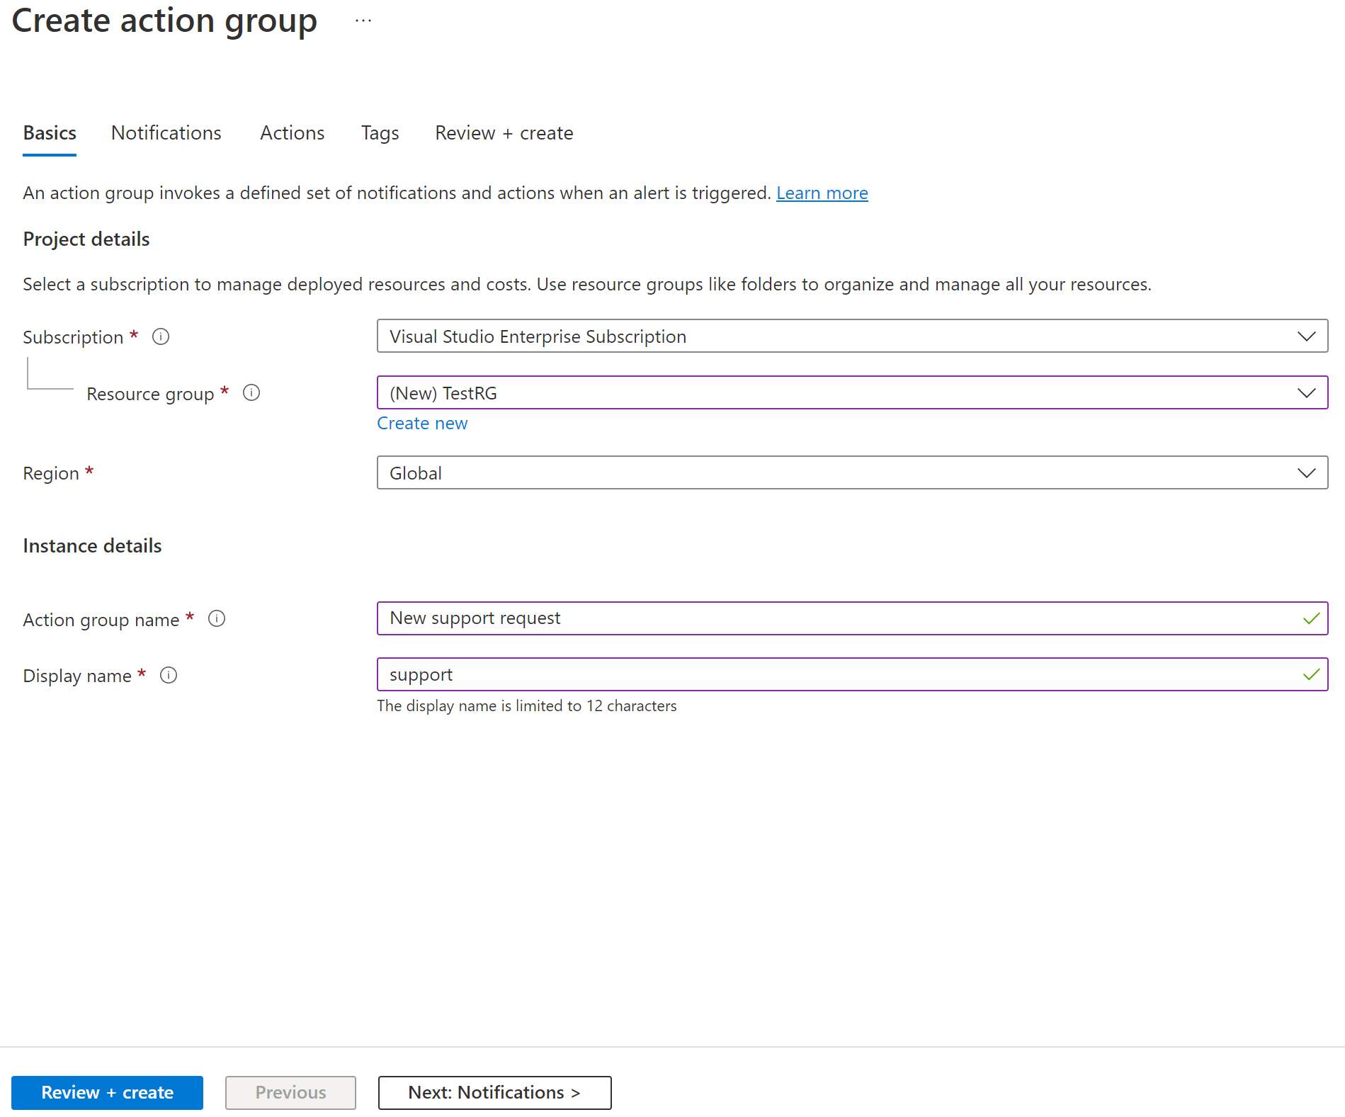Open the Subscription dropdown
This screenshot has height=1117, width=1345.
(1305, 336)
